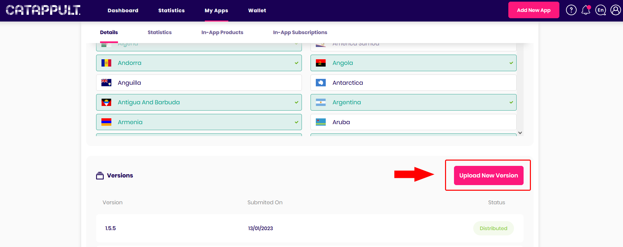Image resolution: width=623 pixels, height=247 pixels.
Task: Click the Antarctica flag icon
Action: click(321, 82)
